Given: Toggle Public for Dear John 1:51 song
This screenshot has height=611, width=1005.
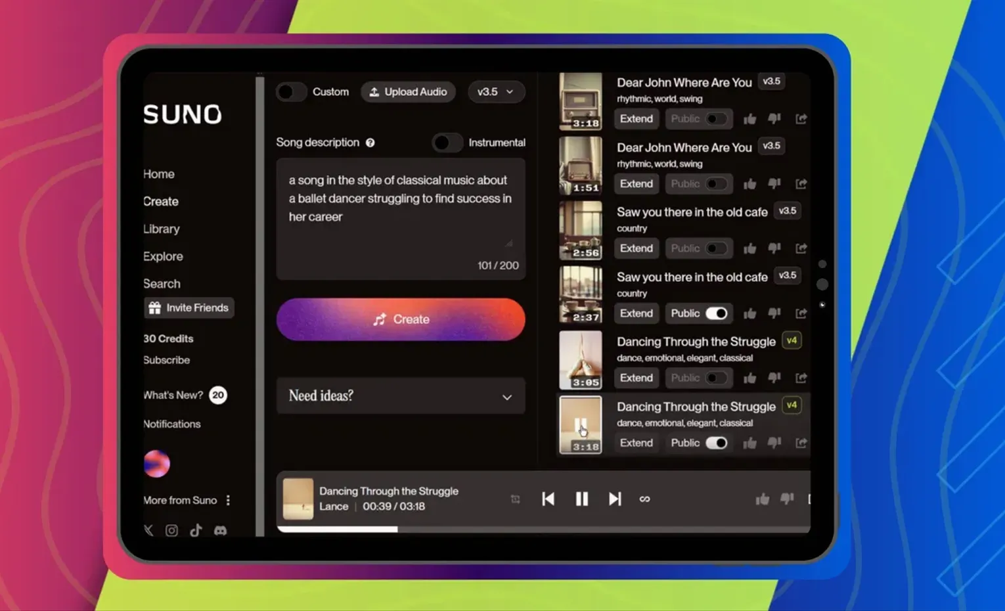Looking at the screenshot, I should click(x=716, y=184).
